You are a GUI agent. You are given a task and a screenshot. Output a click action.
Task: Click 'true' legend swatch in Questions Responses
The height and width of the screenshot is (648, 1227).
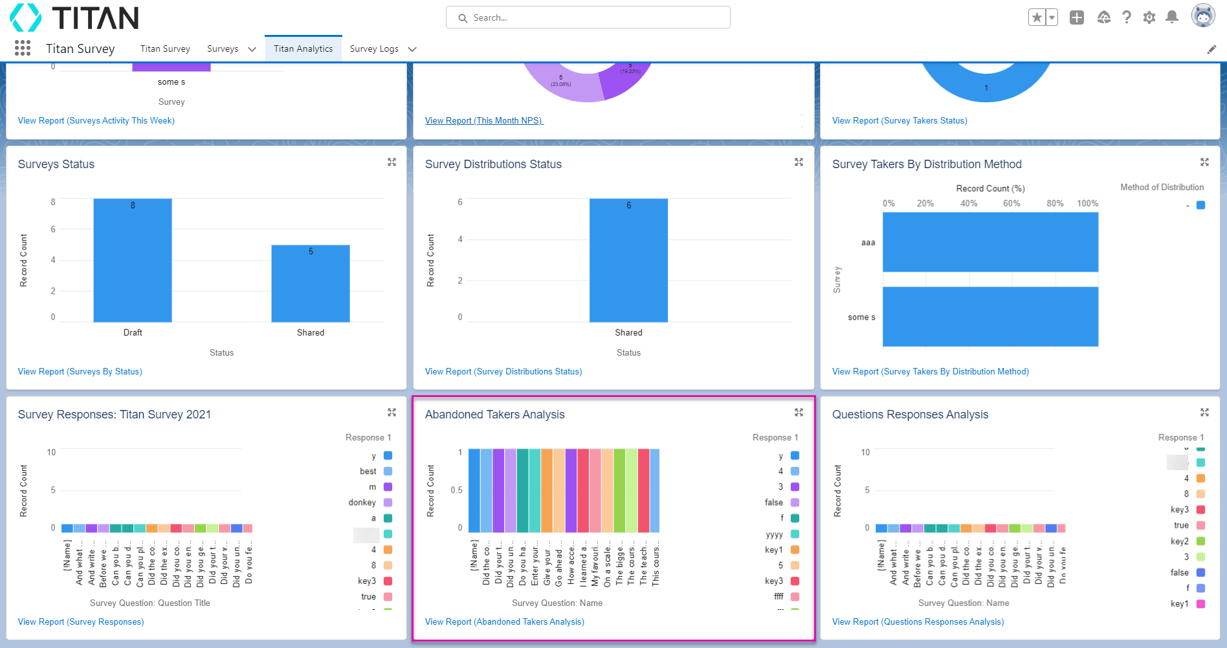1200,525
